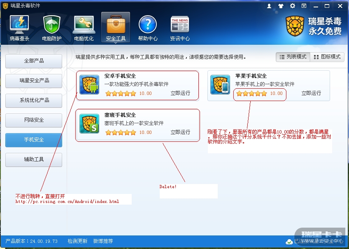
Task: Click 微博推荐 in status bar
Action: [x=103, y=241]
